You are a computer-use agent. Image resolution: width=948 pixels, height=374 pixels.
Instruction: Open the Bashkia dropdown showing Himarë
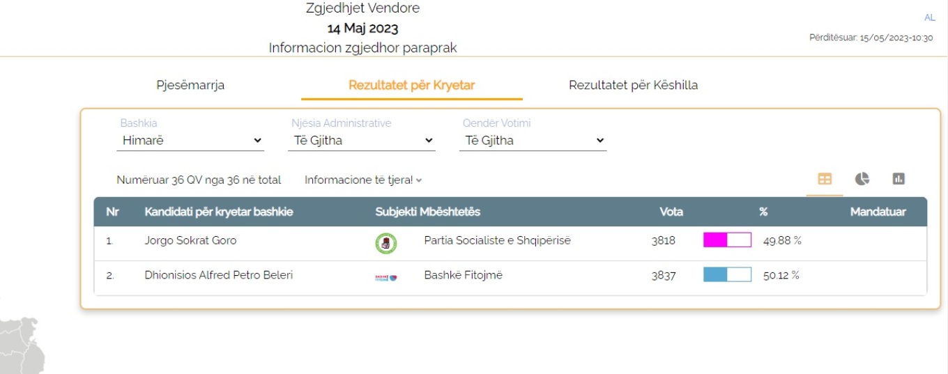(190, 141)
